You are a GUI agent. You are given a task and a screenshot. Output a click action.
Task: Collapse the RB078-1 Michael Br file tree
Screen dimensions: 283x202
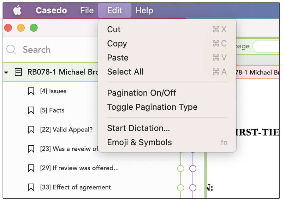tap(6, 72)
